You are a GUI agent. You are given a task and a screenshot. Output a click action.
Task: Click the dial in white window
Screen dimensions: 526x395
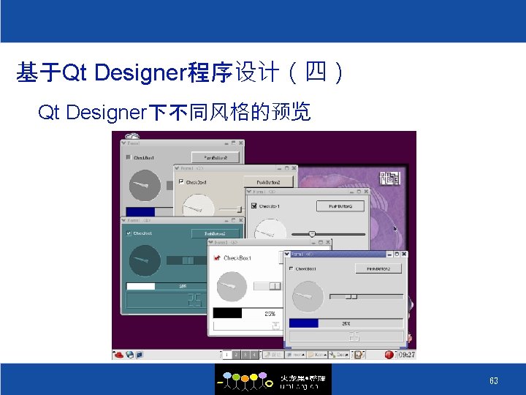[x=232, y=286]
